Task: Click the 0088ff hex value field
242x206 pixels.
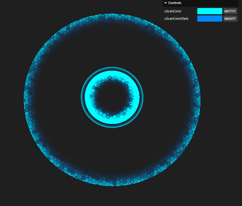Action: click(230, 19)
